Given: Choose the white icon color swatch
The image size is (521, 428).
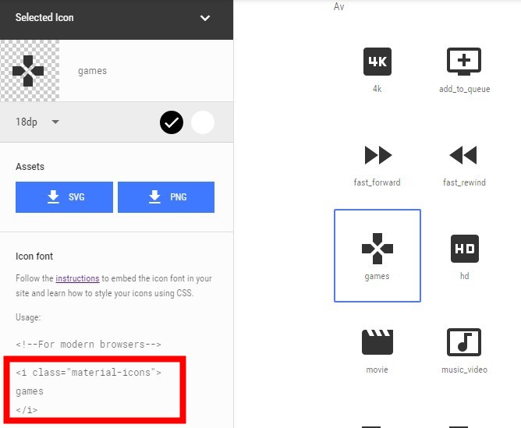Looking at the screenshot, I should (x=203, y=122).
